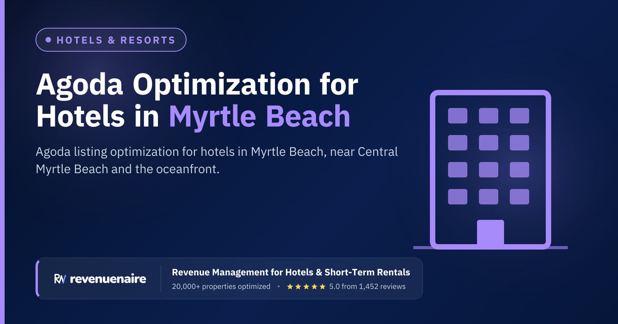Click the Hotels & Resorts category badge

[x=111, y=40]
